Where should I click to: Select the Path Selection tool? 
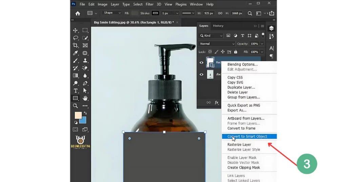[85, 91]
